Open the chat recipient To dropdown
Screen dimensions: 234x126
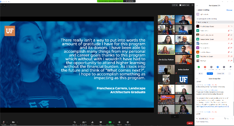pyautogui.click(x=204, y=119)
